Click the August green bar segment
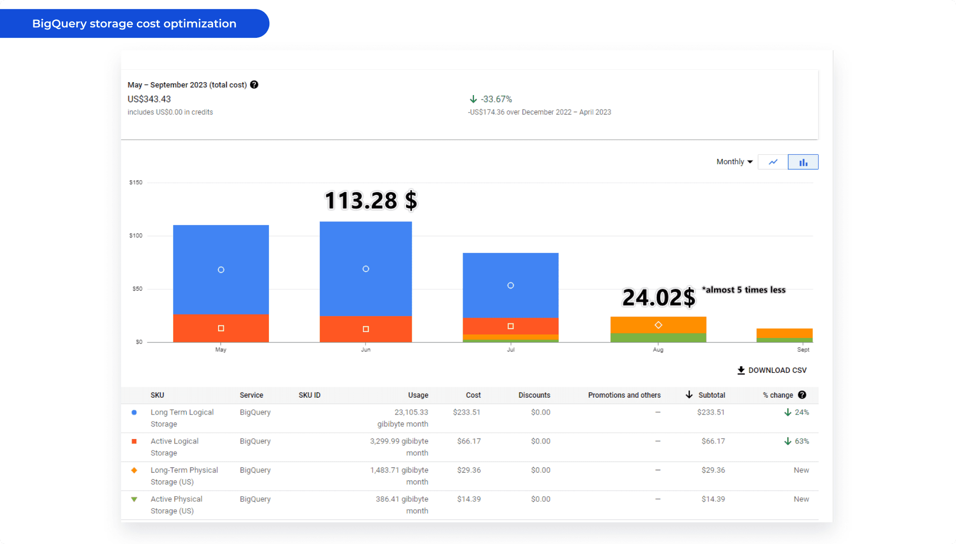956x544 pixels. (x=658, y=337)
